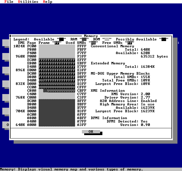Click the CC00 used UMB map row
Screen dimensions: 182x171
pyautogui.click(x=57, y=87)
